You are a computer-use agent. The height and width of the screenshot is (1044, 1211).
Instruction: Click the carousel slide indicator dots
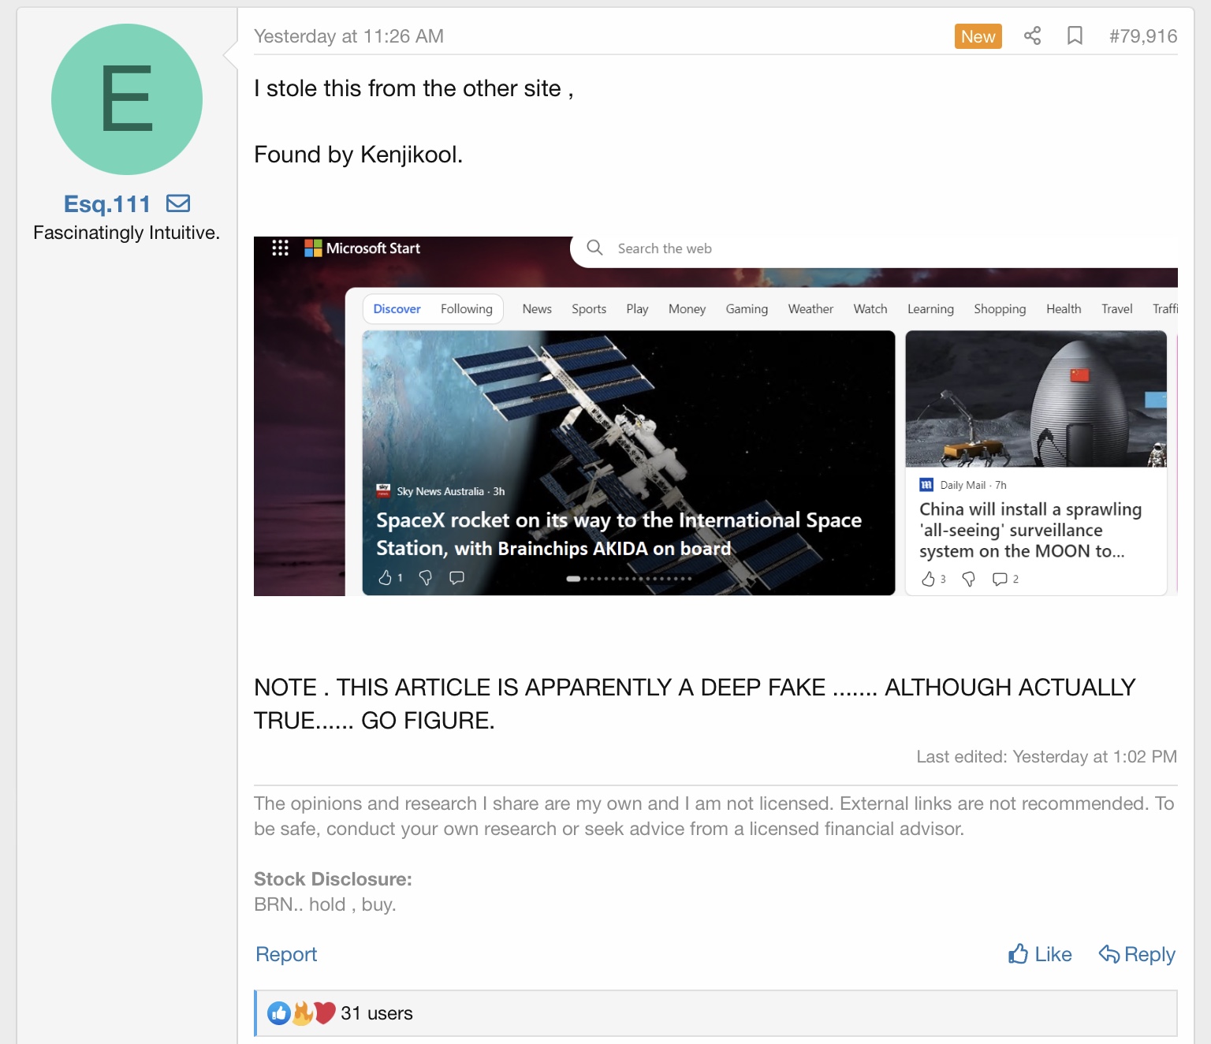pos(629,579)
